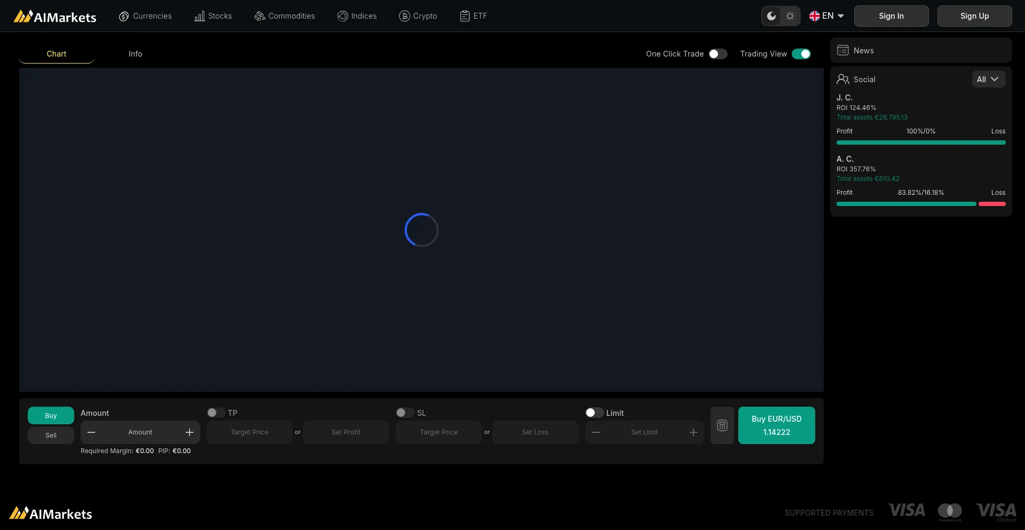Click the UK flag language icon

pyautogui.click(x=815, y=16)
